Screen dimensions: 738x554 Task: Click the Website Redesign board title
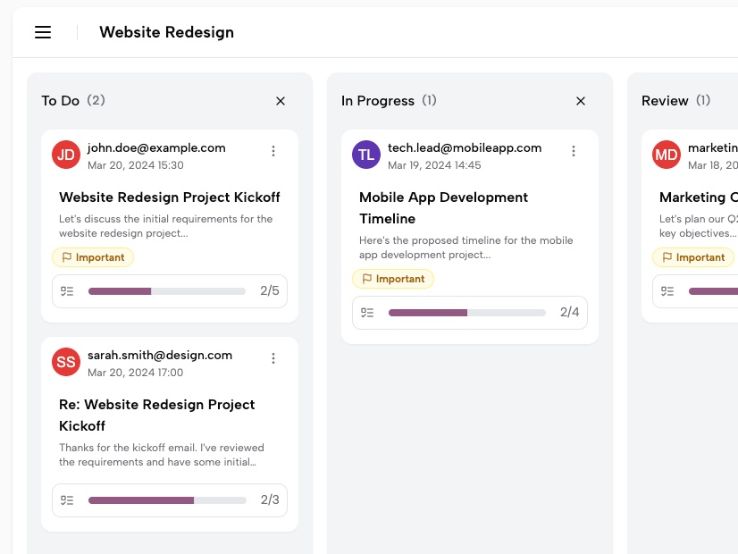pyautogui.click(x=166, y=32)
